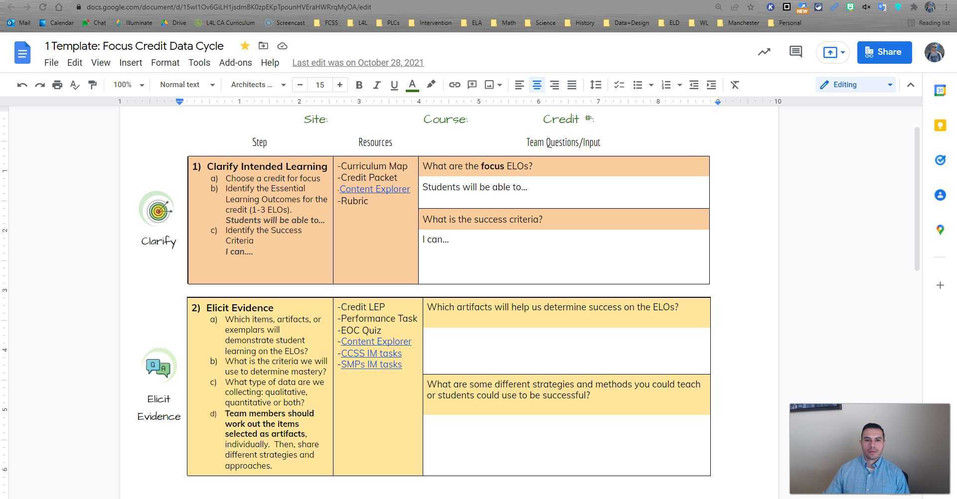Open Google Keep in side panel
Screen dimensions: 957x499
(x=940, y=125)
